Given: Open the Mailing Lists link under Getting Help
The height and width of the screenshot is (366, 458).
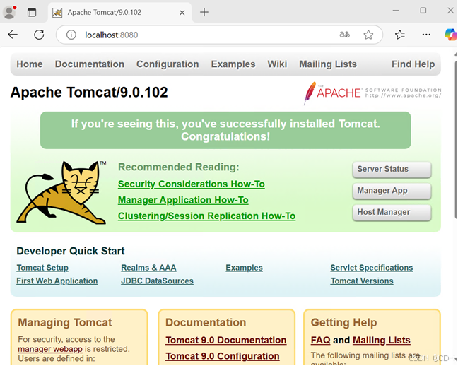Looking at the screenshot, I should coord(382,341).
